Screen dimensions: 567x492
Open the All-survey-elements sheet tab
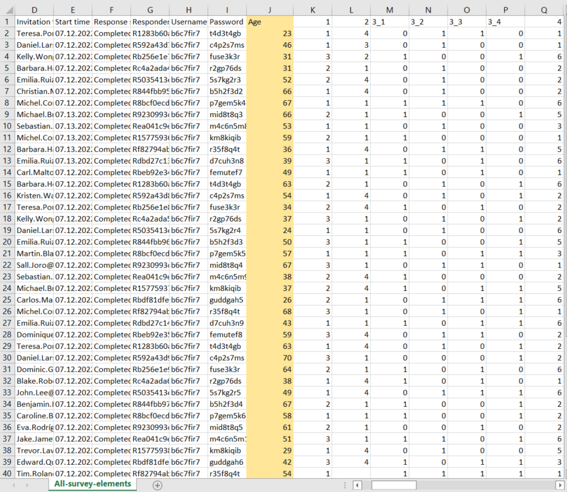point(92,484)
